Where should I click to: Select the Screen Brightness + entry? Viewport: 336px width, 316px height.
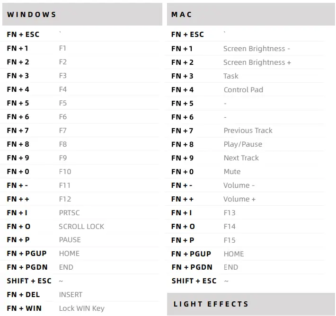pos(257,62)
